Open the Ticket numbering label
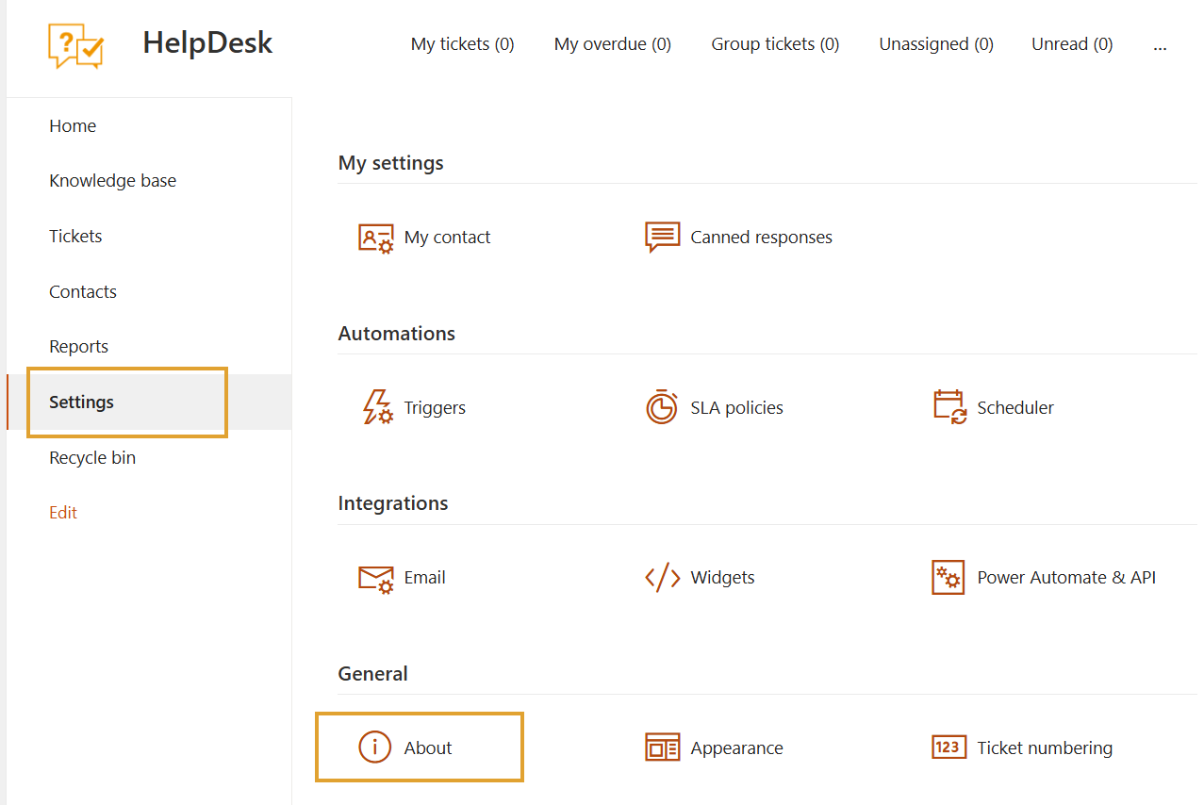 coord(1045,747)
